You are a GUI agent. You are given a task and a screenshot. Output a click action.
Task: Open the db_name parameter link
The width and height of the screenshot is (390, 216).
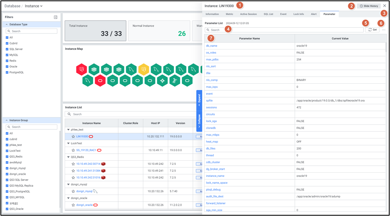click(x=211, y=46)
